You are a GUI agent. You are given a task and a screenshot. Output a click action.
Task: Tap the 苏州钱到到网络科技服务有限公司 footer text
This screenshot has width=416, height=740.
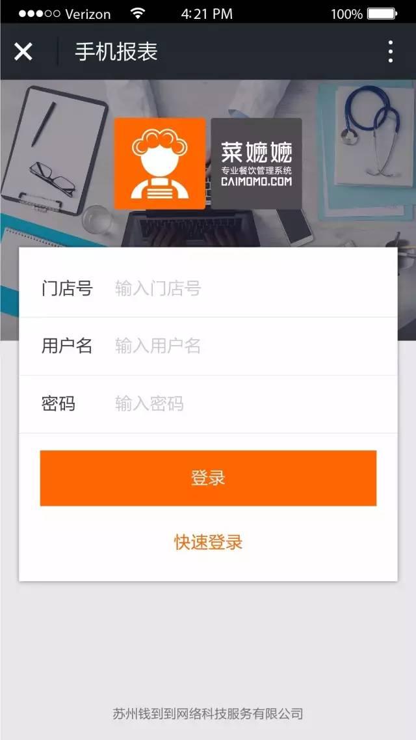[208, 713]
